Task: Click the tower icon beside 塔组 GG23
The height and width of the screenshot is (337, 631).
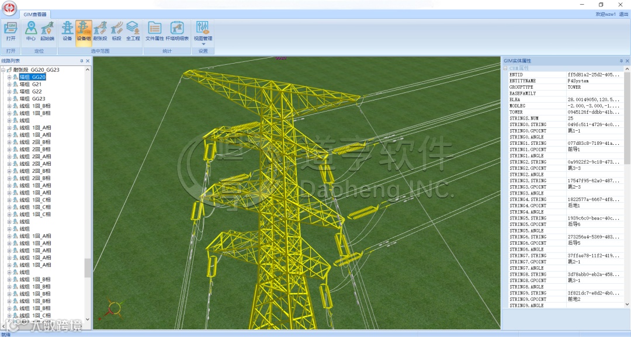Action: pyautogui.click(x=15, y=99)
